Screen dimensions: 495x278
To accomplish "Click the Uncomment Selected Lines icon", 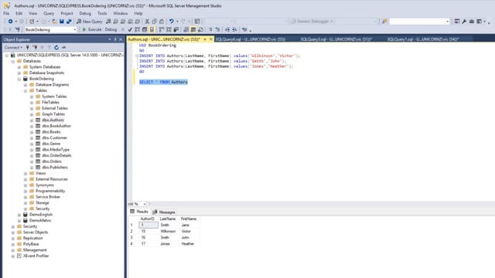I will 217,29.
